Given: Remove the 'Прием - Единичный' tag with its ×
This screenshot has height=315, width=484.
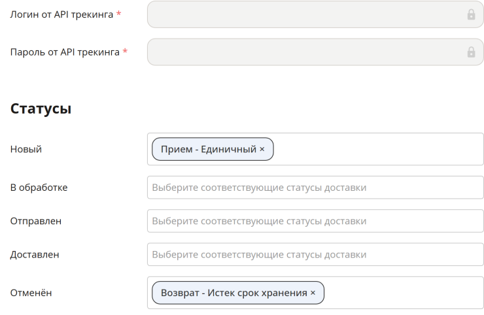Looking at the screenshot, I should coord(262,149).
